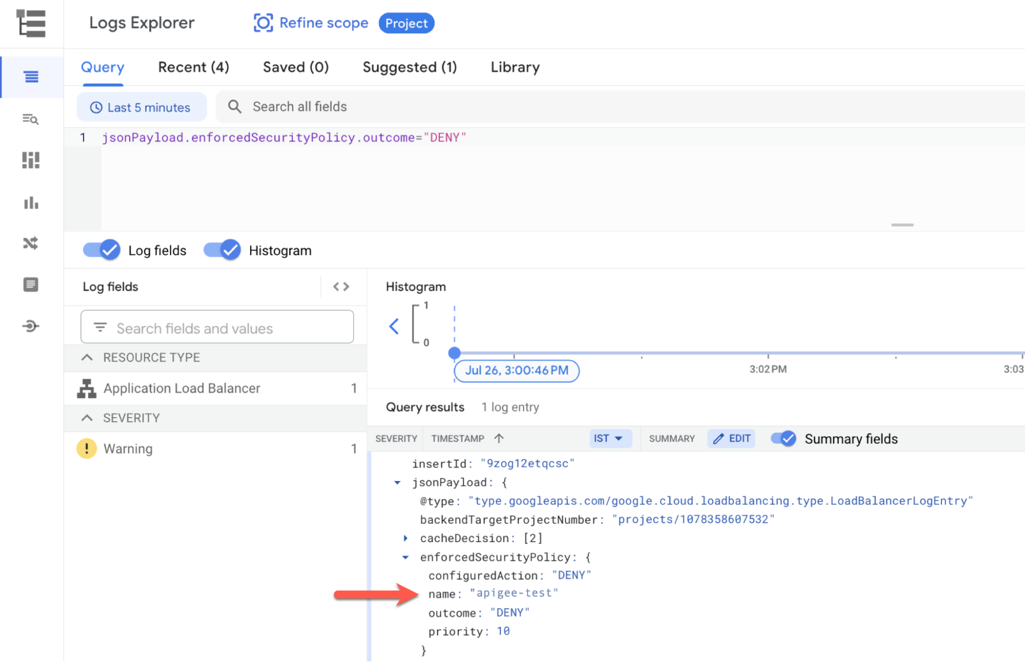The width and height of the screenshot is (1025, 662).
Task: Click the Last 5 minutes time button
Action: pyautogui.click(x=141, y=108)
